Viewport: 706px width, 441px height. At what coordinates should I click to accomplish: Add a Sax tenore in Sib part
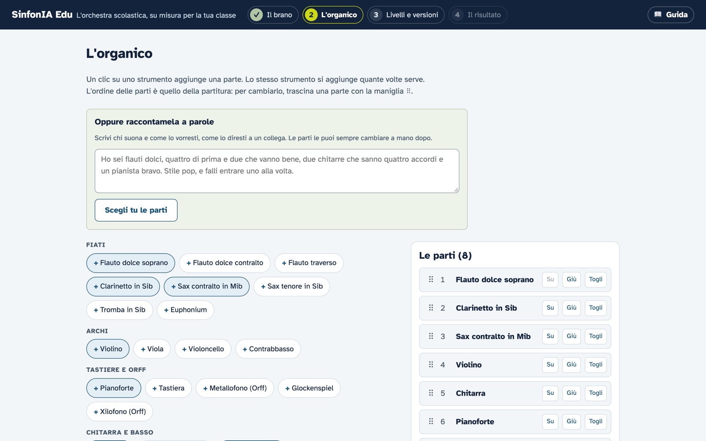[x=292, y=286]
